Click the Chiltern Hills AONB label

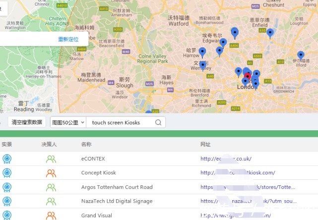57,21
